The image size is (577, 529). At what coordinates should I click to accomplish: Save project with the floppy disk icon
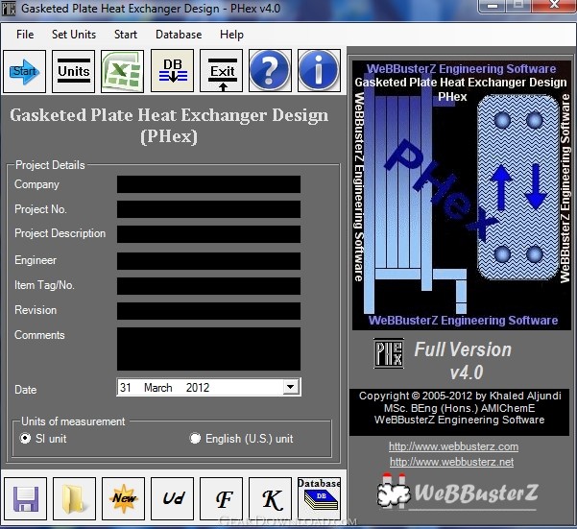pyautogui.click(x=25, y=498)
